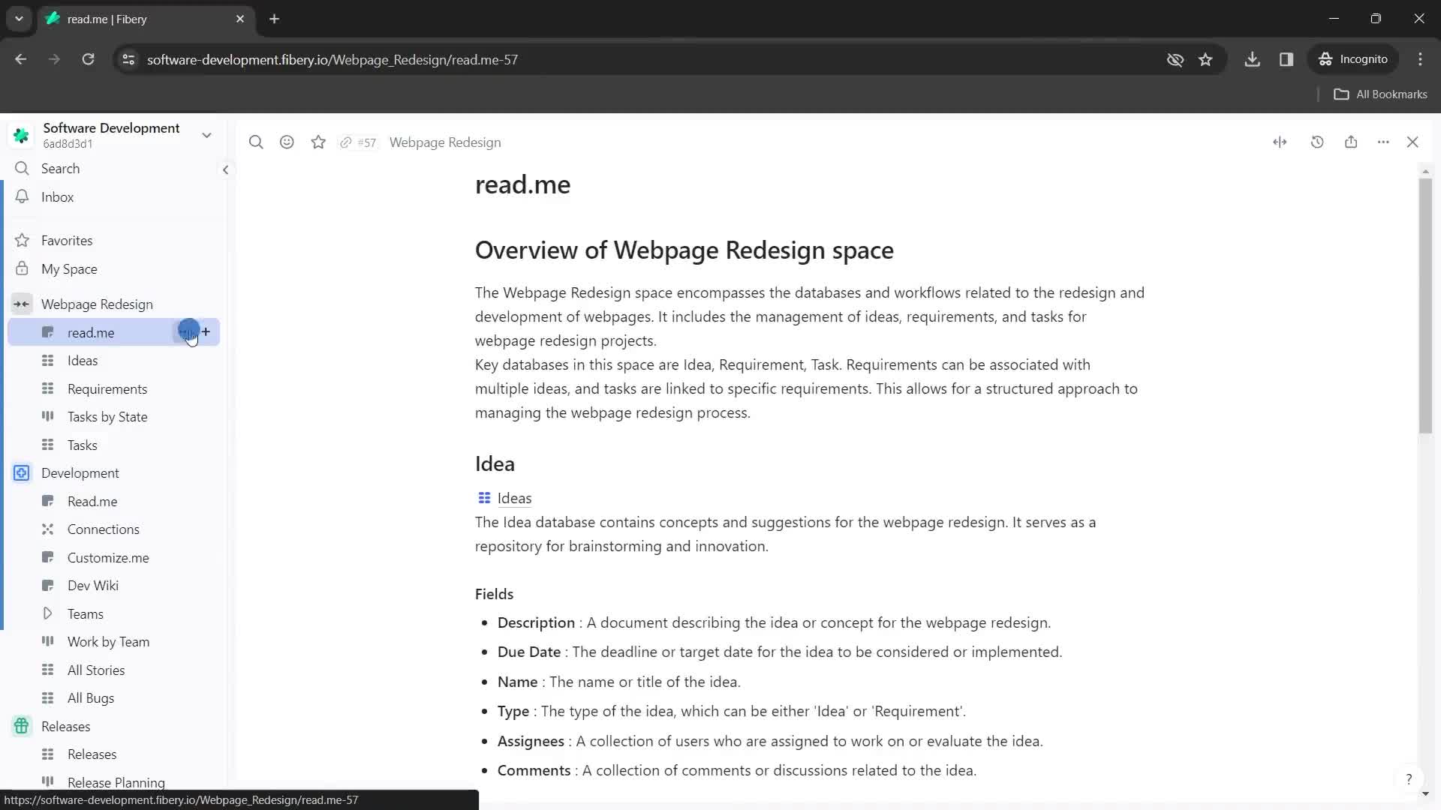Screen dimensions: 1441x810
Task: Click the add item button next to read.me
Action: pyautogui.click(x=206, y=331)
